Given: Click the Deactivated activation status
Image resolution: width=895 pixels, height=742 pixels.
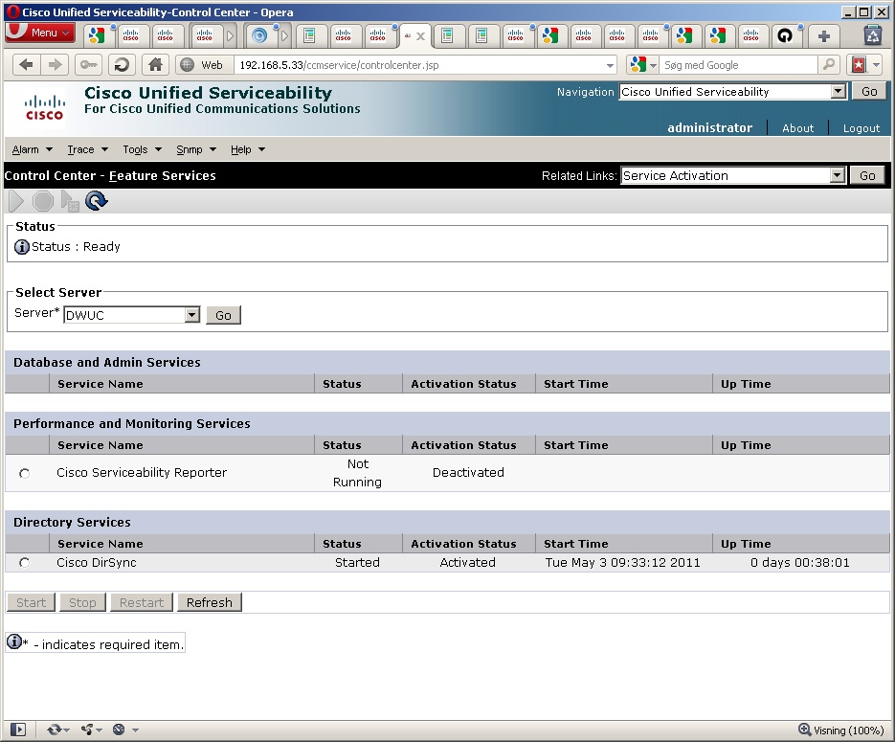Looking at the screenshot, I should coord(468,473).
